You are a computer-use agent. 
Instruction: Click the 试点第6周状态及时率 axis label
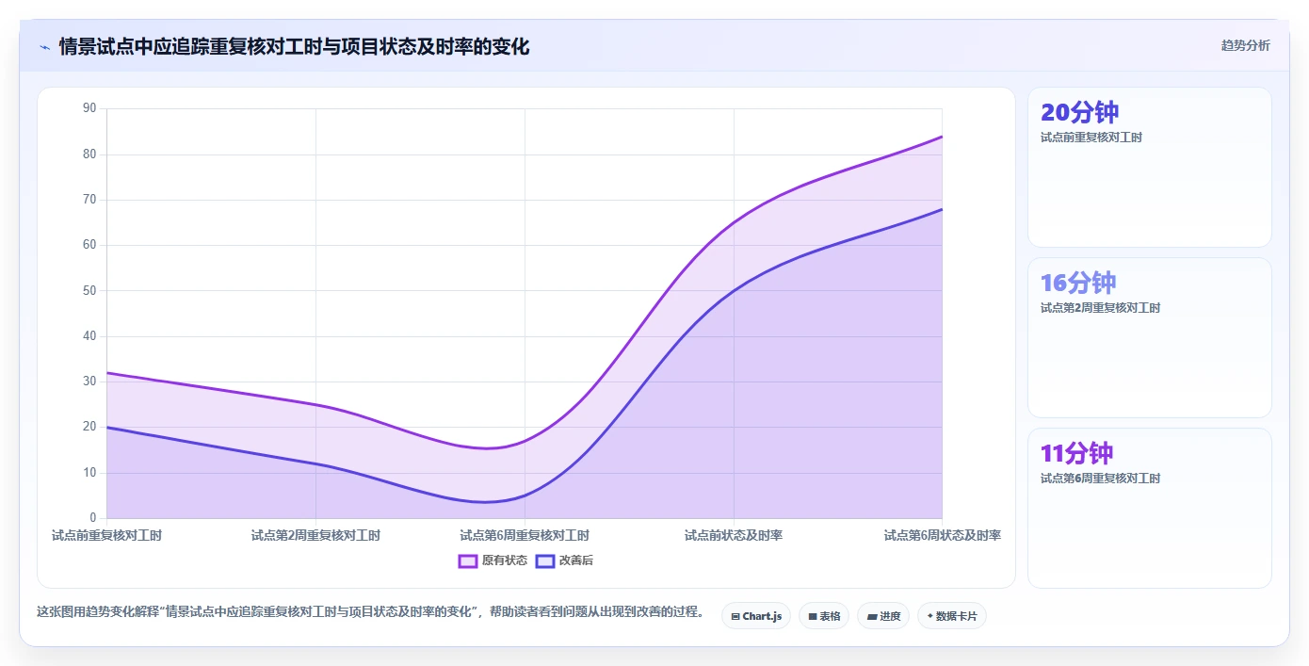(942, 535)
